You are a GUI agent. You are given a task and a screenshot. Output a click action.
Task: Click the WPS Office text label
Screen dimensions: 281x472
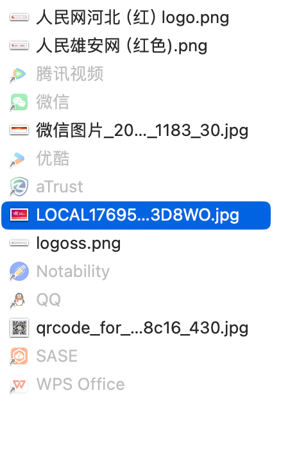pos(80,384)
